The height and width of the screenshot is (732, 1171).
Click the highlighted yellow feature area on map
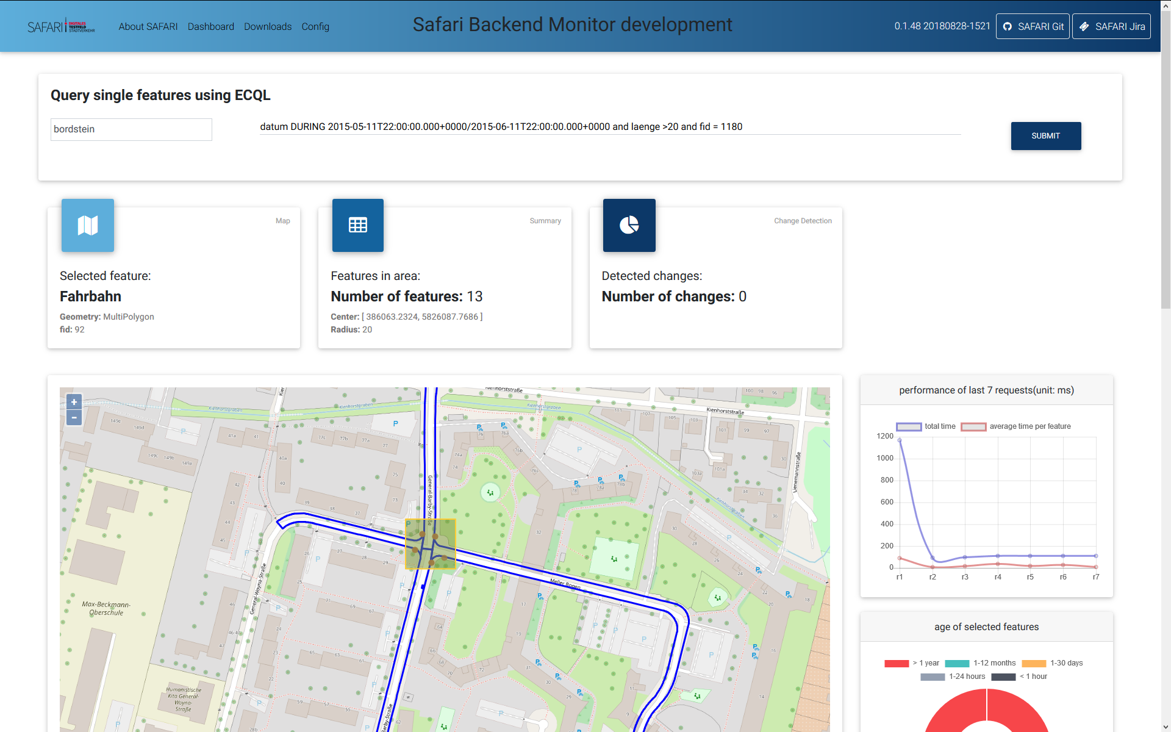pyautogui.click(x=431, y=544)
